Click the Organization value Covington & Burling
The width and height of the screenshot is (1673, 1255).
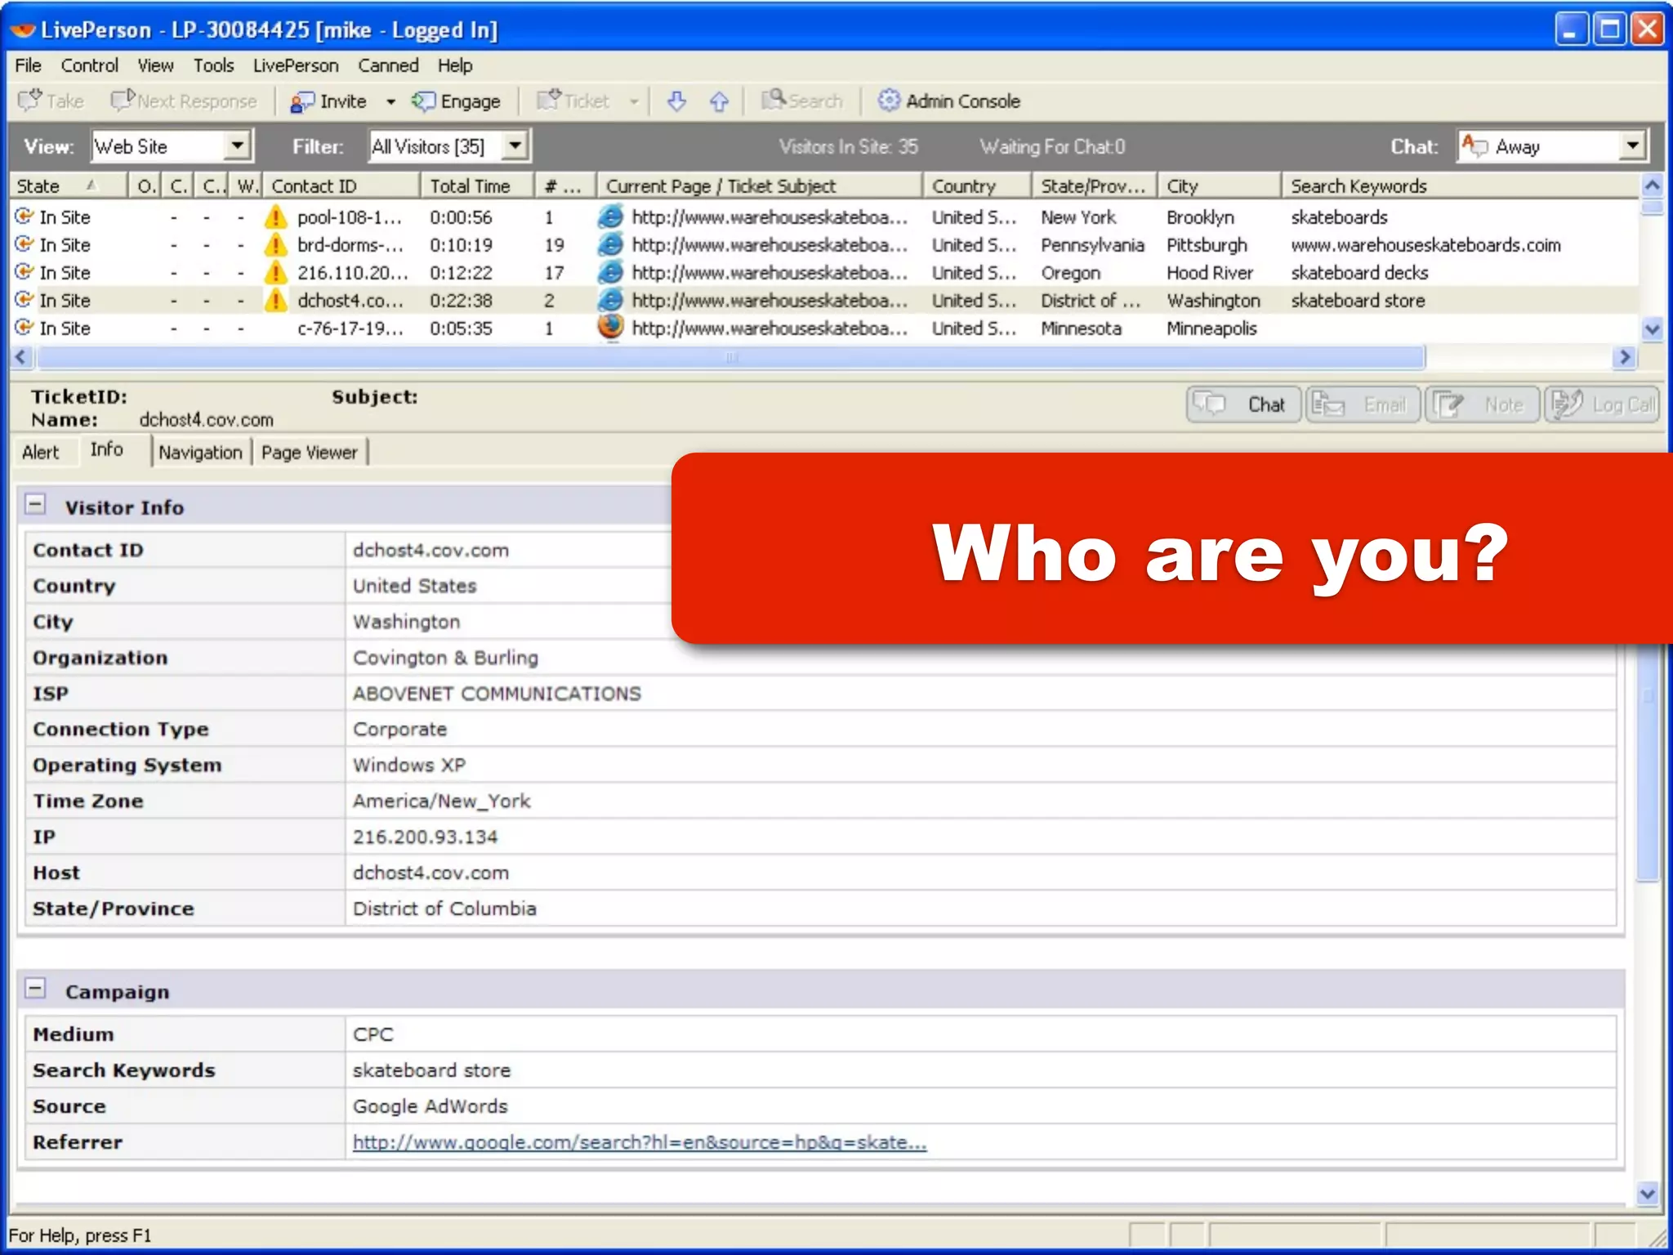click(445, 658)
